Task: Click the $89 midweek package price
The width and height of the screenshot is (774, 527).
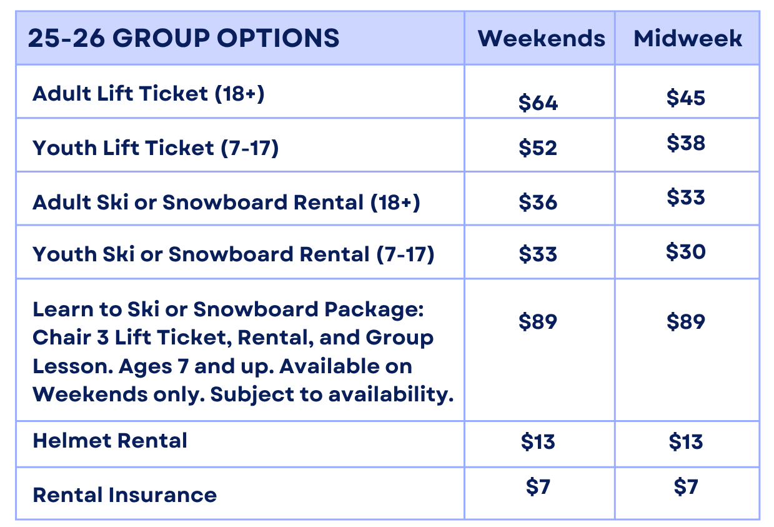Action: tap(686, 321)
